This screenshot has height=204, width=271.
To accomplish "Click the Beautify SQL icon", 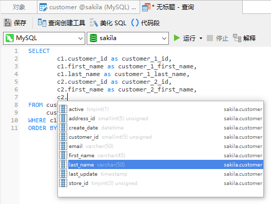I will coord(94,23).
